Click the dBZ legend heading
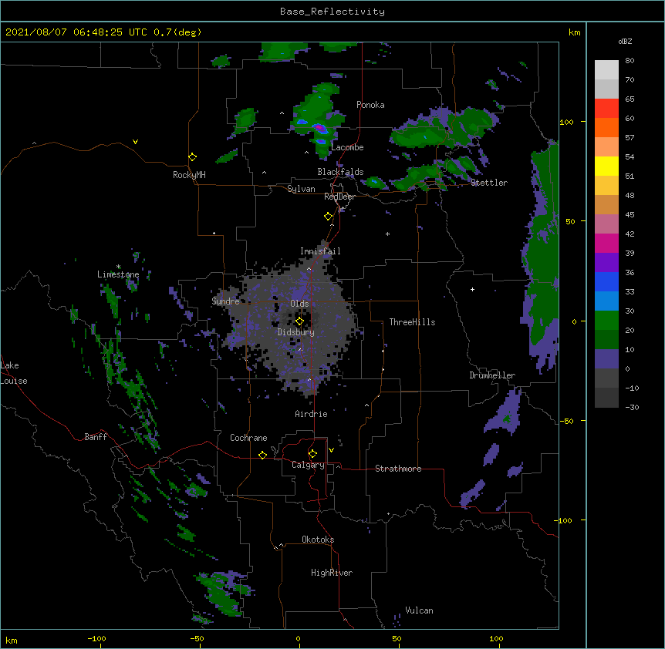This screenshot has height=649, width=665. coord(625,41)
